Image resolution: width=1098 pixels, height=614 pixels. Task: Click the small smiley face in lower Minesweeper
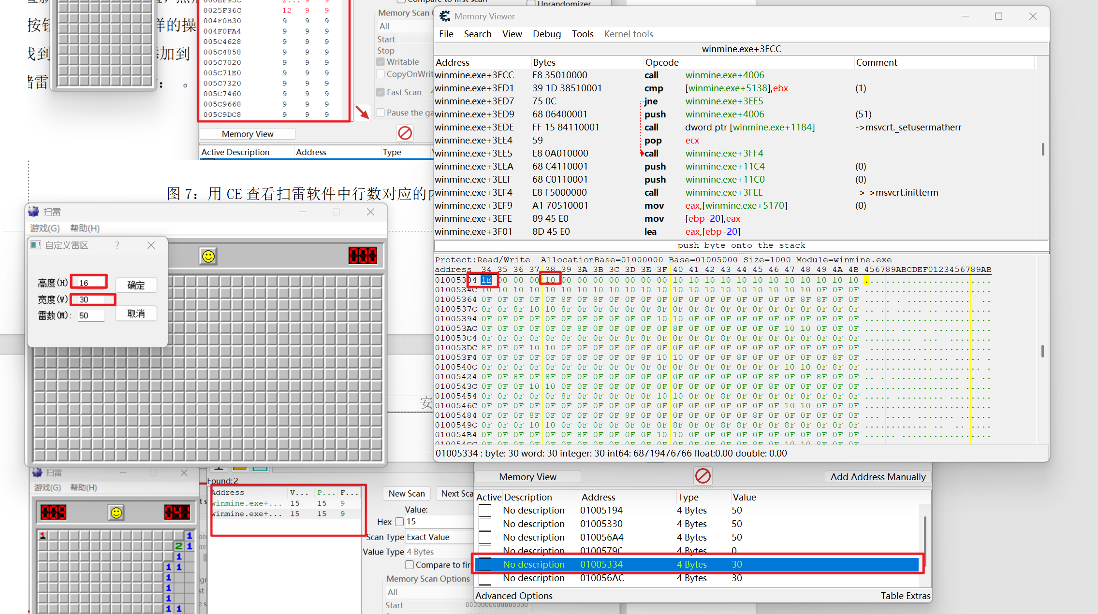click(116, 513)
